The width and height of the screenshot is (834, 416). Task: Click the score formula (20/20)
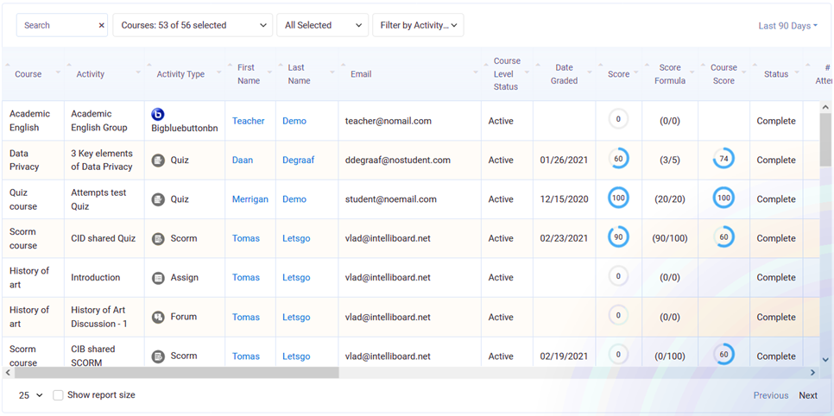pyautogui.click(x=670, y=199)
